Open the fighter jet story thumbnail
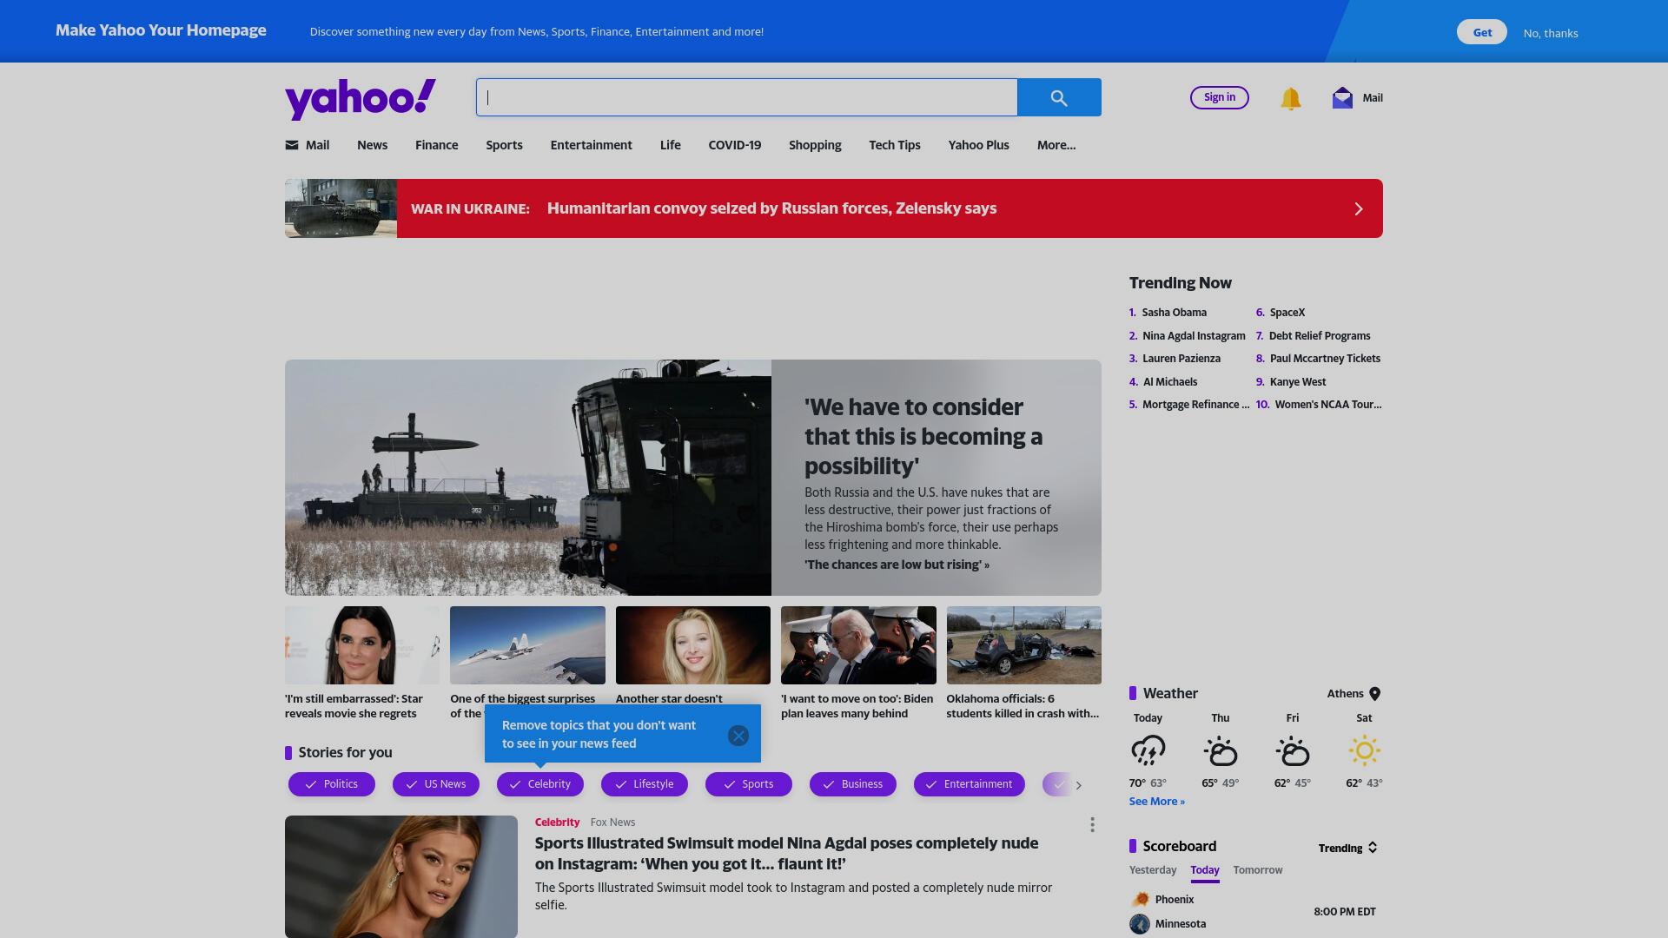The image size is (1668, 938). point(527,645)
